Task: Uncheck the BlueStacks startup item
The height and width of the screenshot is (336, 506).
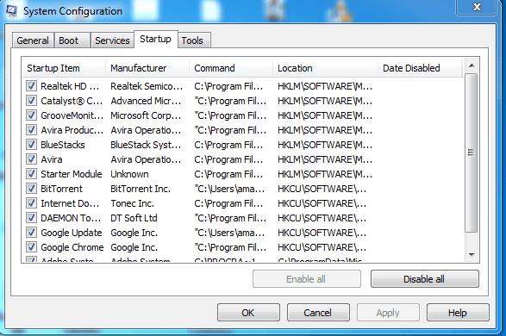Action: (x=31, y=145)
